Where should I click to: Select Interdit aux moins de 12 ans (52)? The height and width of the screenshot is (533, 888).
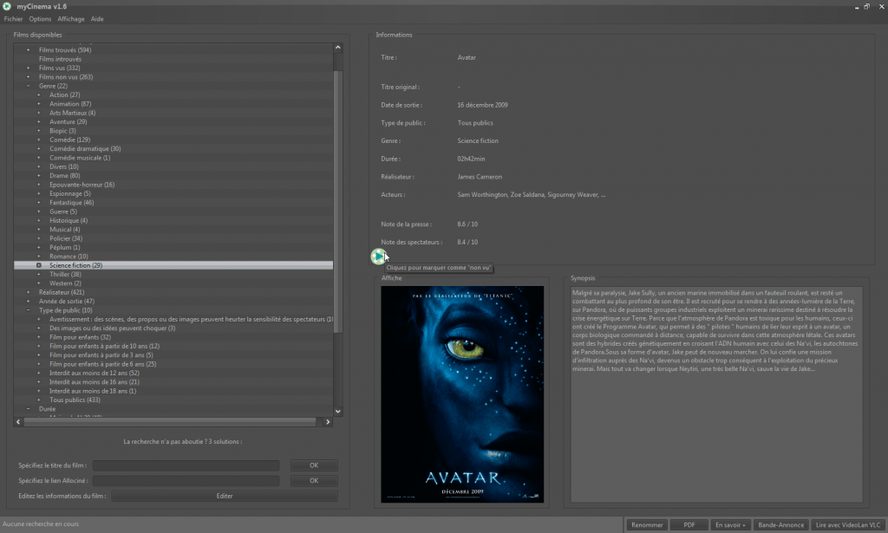point(94,374)
